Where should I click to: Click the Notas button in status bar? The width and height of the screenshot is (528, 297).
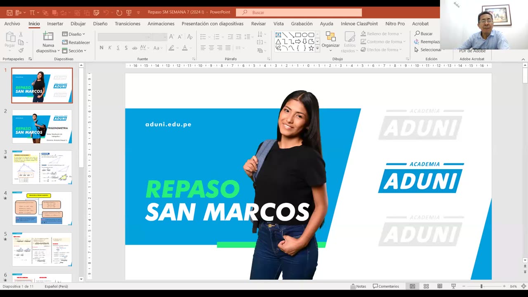[x=358, y=286]
